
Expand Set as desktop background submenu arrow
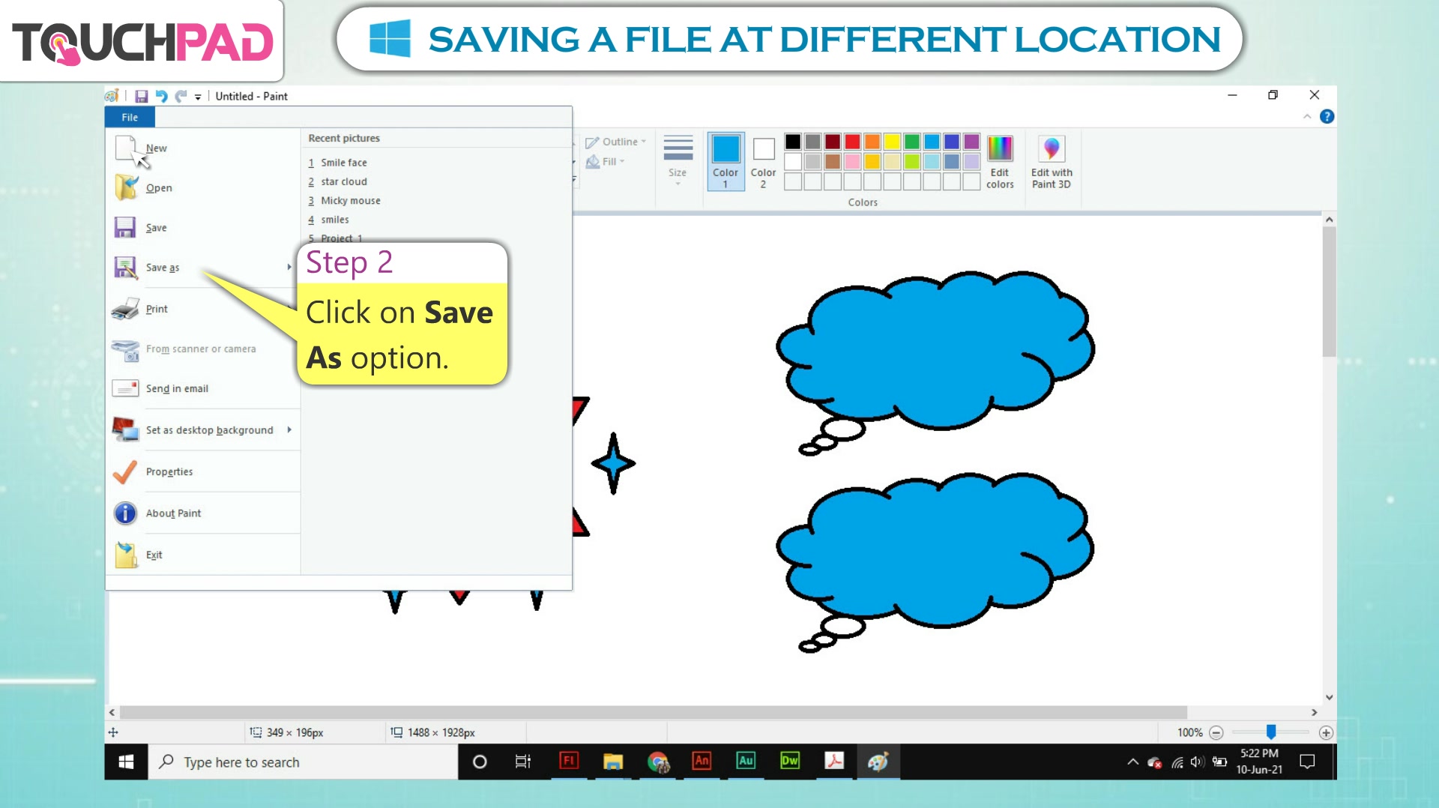pyautogui.click(x=289, y=430)
